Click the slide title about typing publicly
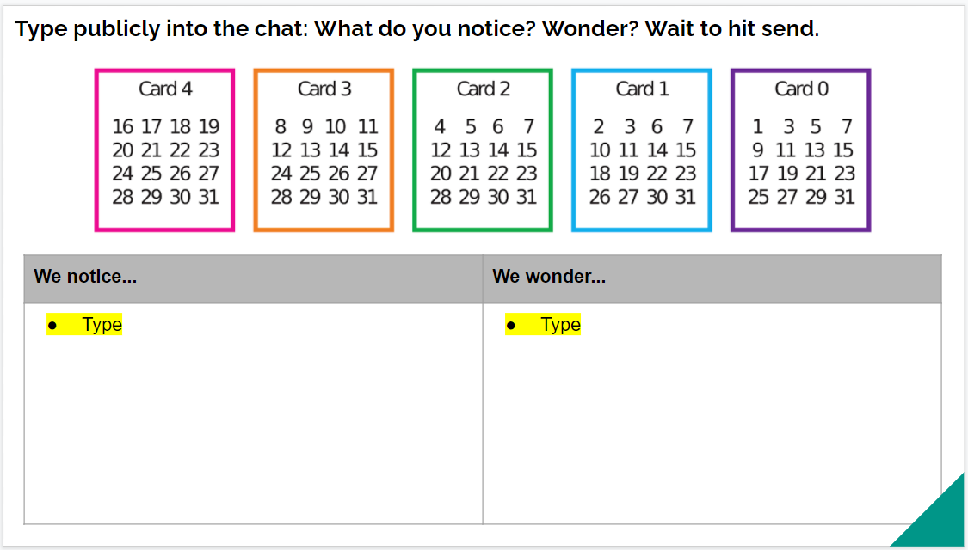968x550 pixels. coord(416,28)
